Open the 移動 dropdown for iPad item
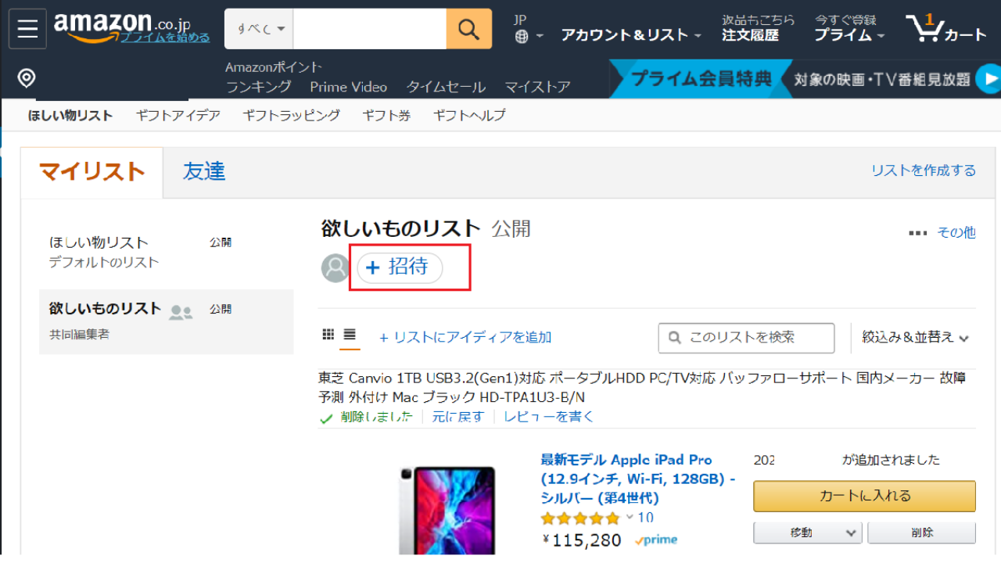The width and height of the screenshot is (1001, 563). [807, 533]
